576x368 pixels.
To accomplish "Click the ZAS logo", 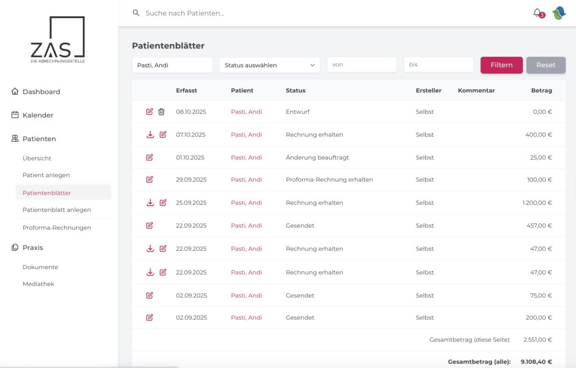I will pyautogui.click(x=58, y=39).
